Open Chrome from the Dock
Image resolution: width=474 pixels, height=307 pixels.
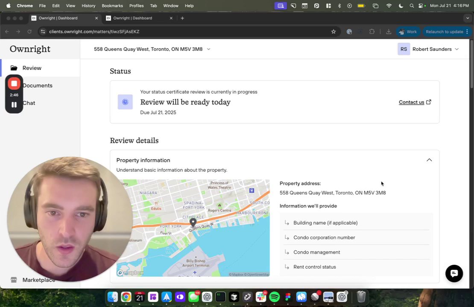(x=126, y=297)
